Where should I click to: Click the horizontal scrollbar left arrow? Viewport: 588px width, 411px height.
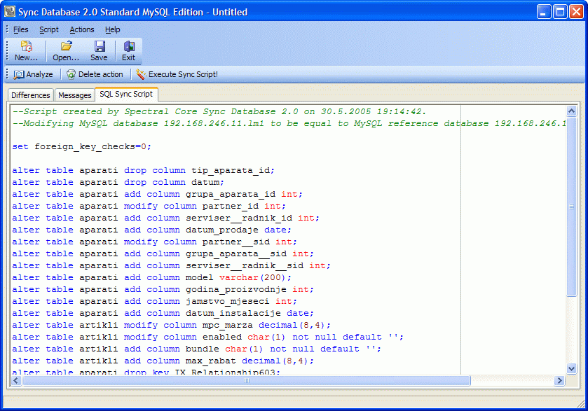pyautogui.click(x=16, y=381)
